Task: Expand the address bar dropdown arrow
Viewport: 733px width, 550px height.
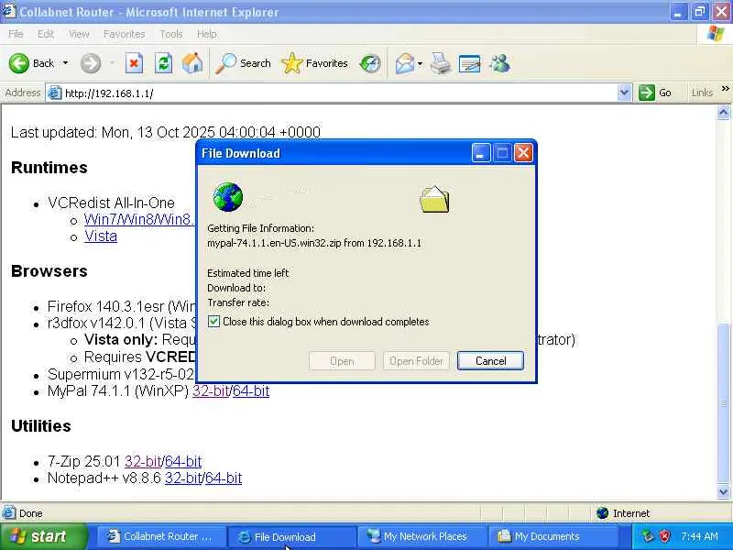Action: [x=624, y=93]
